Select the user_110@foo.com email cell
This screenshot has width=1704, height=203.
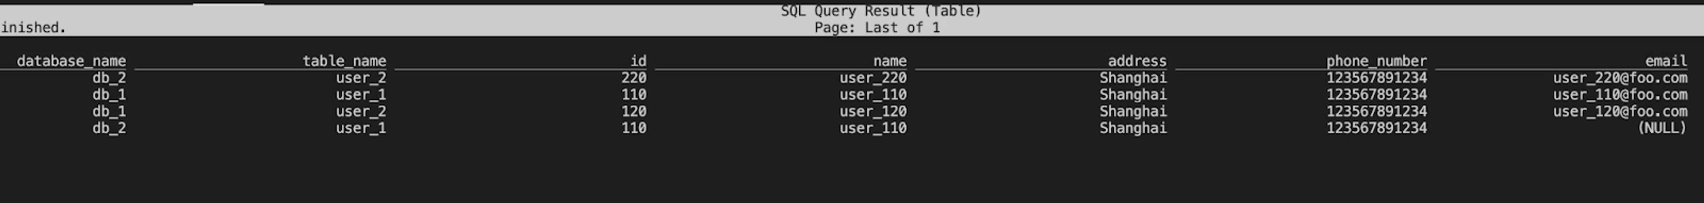1620,94
